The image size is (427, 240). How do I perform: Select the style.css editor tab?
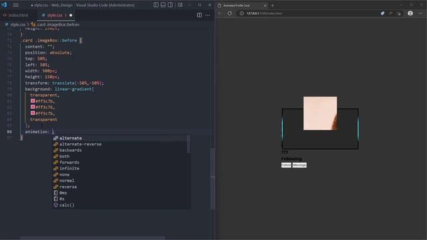[x=55, y=15]
